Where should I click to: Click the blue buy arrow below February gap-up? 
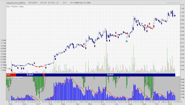coord(55,59)
